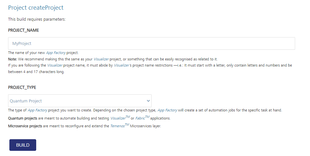
Task: Click App Factory link in 'name of your new' sentence
Action: (56, 53)
